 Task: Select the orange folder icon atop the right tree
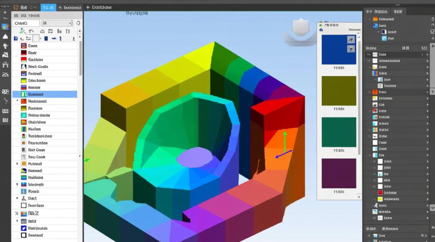click(375, 19)
